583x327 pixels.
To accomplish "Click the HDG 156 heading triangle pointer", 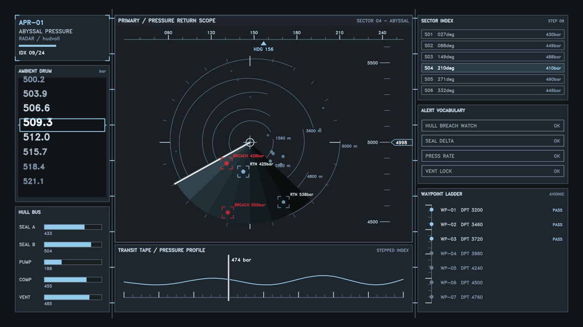I will (263, 44).
